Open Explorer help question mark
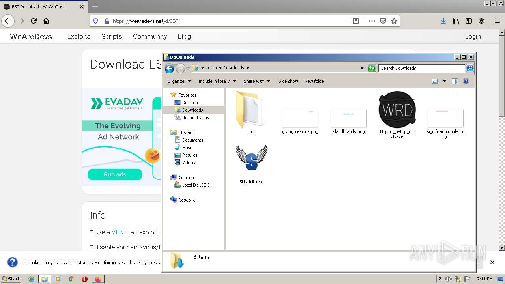 click(466, 81)
